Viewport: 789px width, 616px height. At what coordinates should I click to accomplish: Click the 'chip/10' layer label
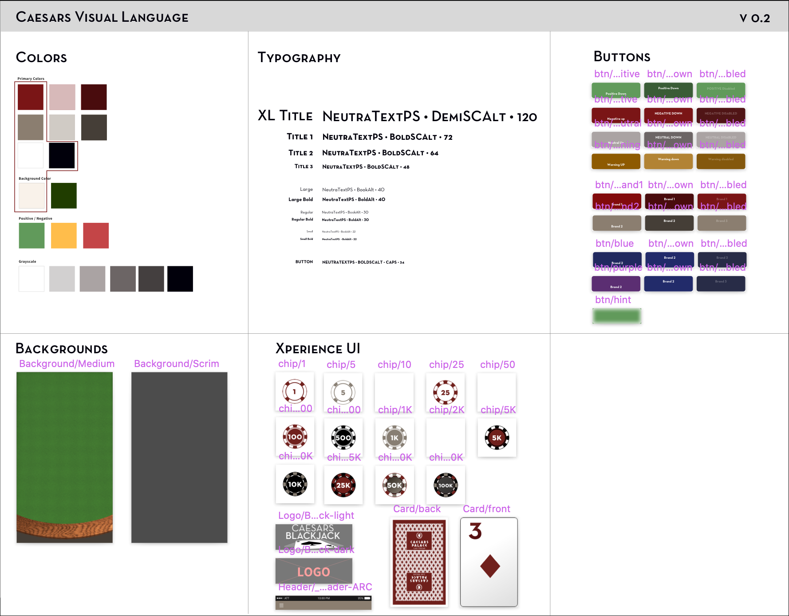point(394,365)
